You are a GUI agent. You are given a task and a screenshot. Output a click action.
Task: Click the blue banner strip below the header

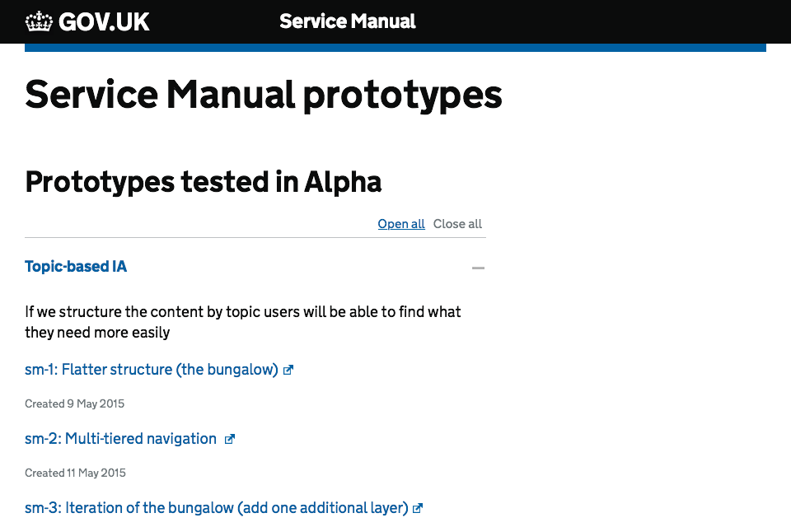tap(395, 47)
